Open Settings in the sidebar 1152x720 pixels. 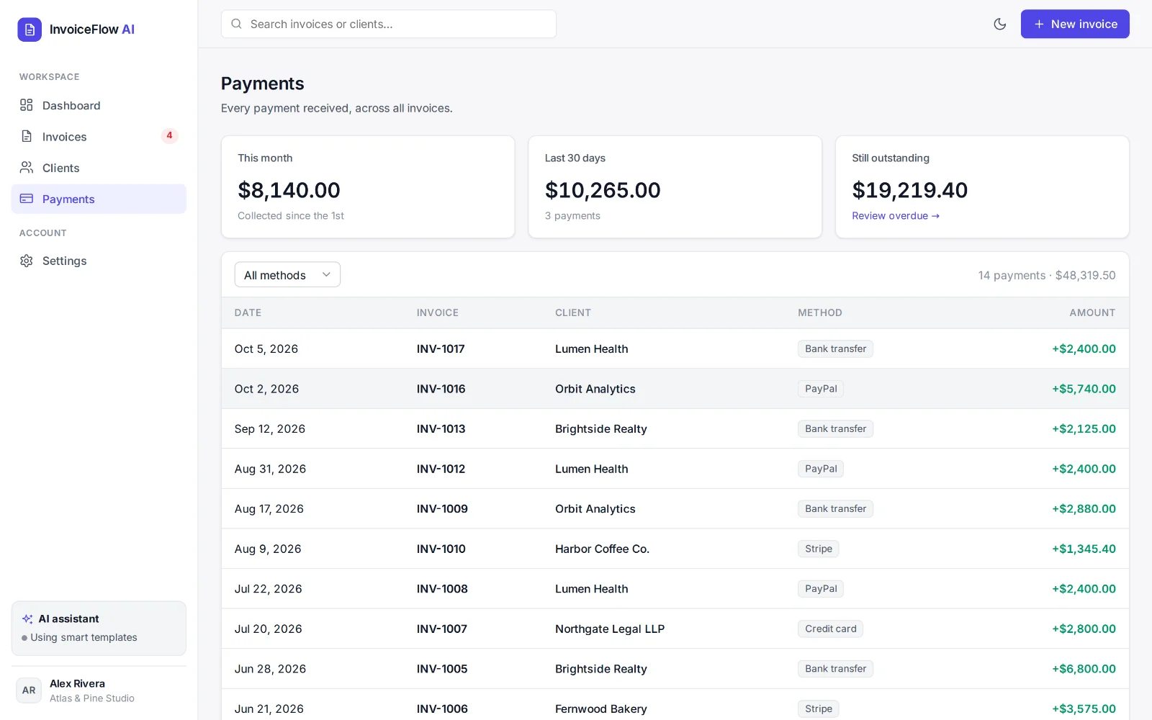[99, 261]
